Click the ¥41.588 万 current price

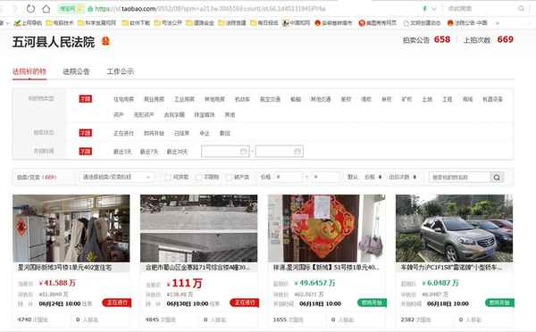[57, 283]
